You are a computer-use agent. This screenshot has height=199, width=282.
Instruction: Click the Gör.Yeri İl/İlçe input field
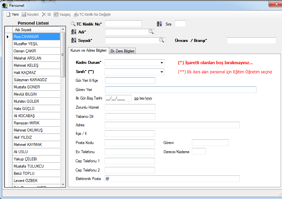130,81
